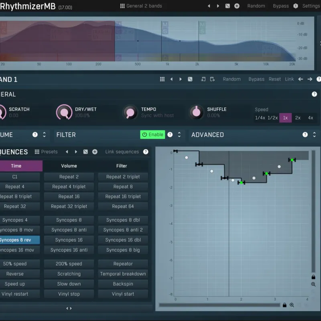Open the General 2 bands preset selector
Screen dimensions: 321x321
(x=141, y=6)
